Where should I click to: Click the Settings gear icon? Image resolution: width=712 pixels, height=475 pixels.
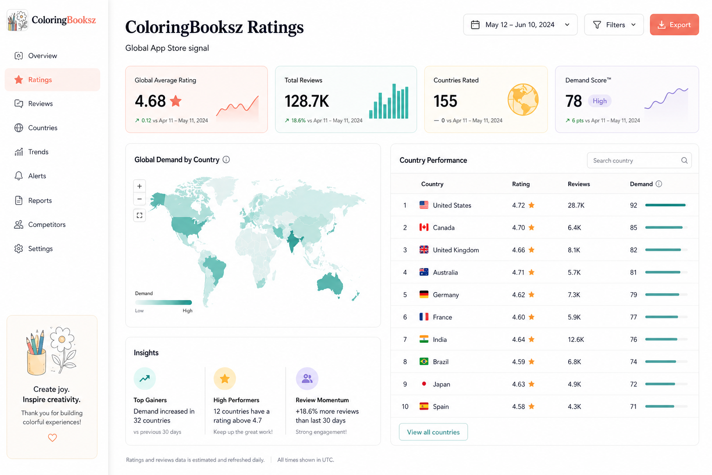[19, 249]
